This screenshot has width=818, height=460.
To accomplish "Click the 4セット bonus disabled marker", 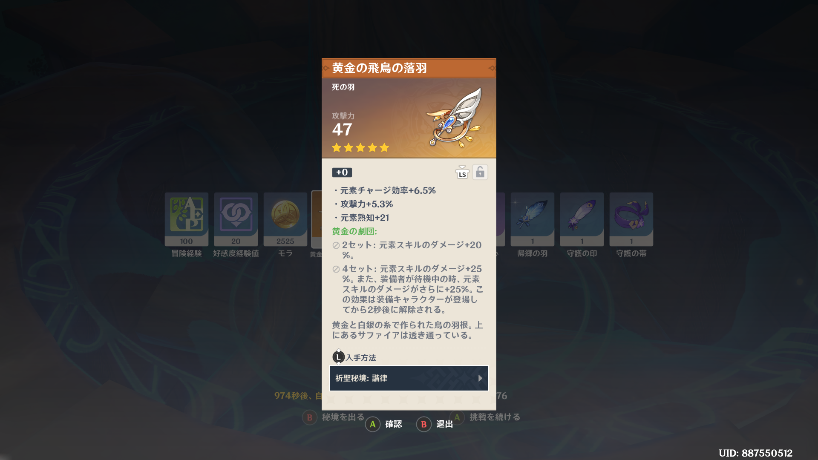I will click(x=336, y=269).
